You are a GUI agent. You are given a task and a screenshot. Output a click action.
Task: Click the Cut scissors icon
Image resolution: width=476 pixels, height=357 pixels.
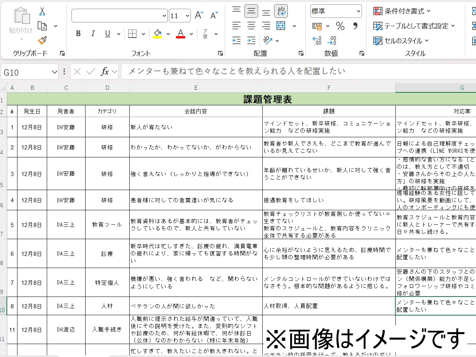click(43, 11)
